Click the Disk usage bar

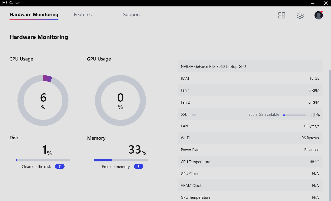point(43,160)
